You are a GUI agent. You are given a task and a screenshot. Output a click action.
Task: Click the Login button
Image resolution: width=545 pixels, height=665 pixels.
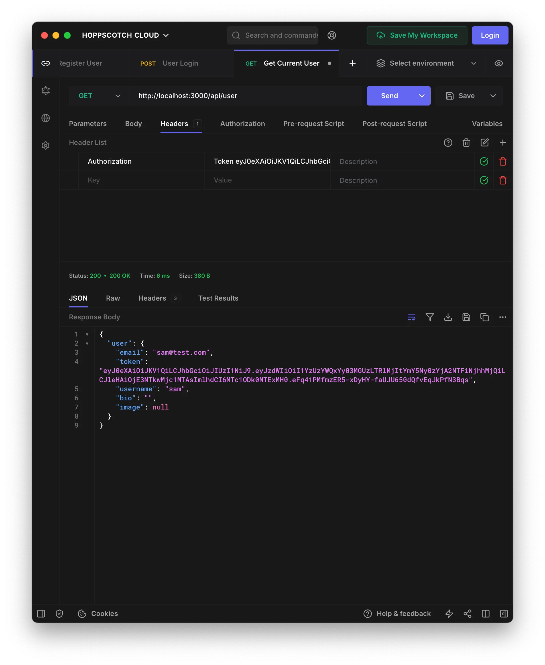(490, 35)
